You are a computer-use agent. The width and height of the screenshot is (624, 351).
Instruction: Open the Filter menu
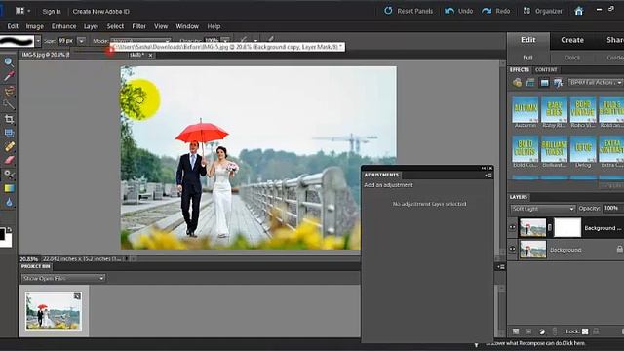pos(138,26)
